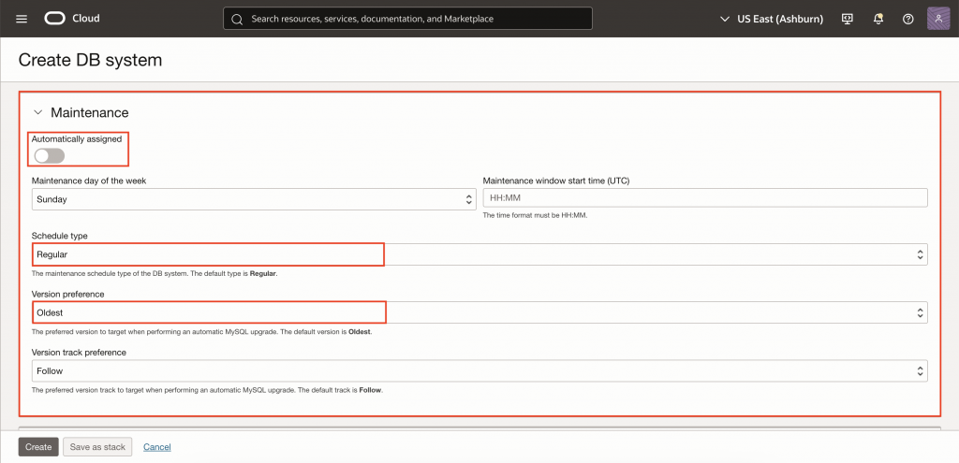The width and height of the screenshot is (959, 463).
Task: Open Maintenance day of the week dropdown
Action: click(254, 199)
